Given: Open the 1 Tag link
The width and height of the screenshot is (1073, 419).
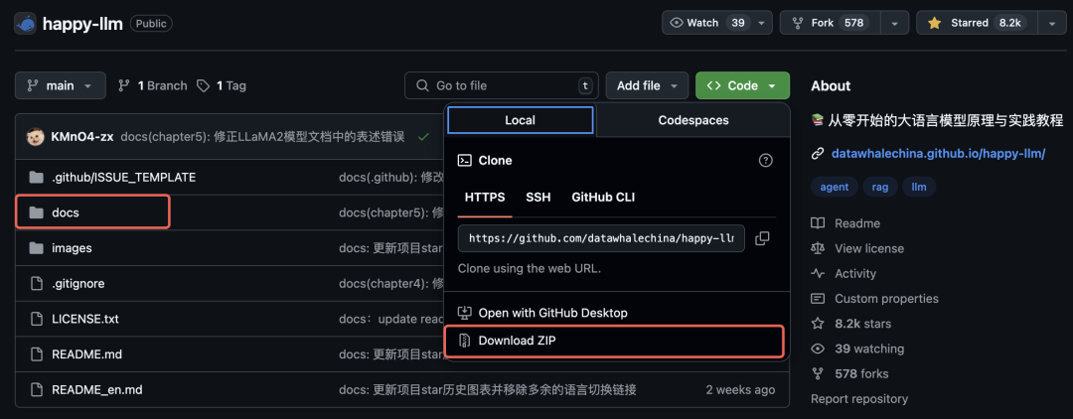Looking at the screenshot, I should pos(221,85).
